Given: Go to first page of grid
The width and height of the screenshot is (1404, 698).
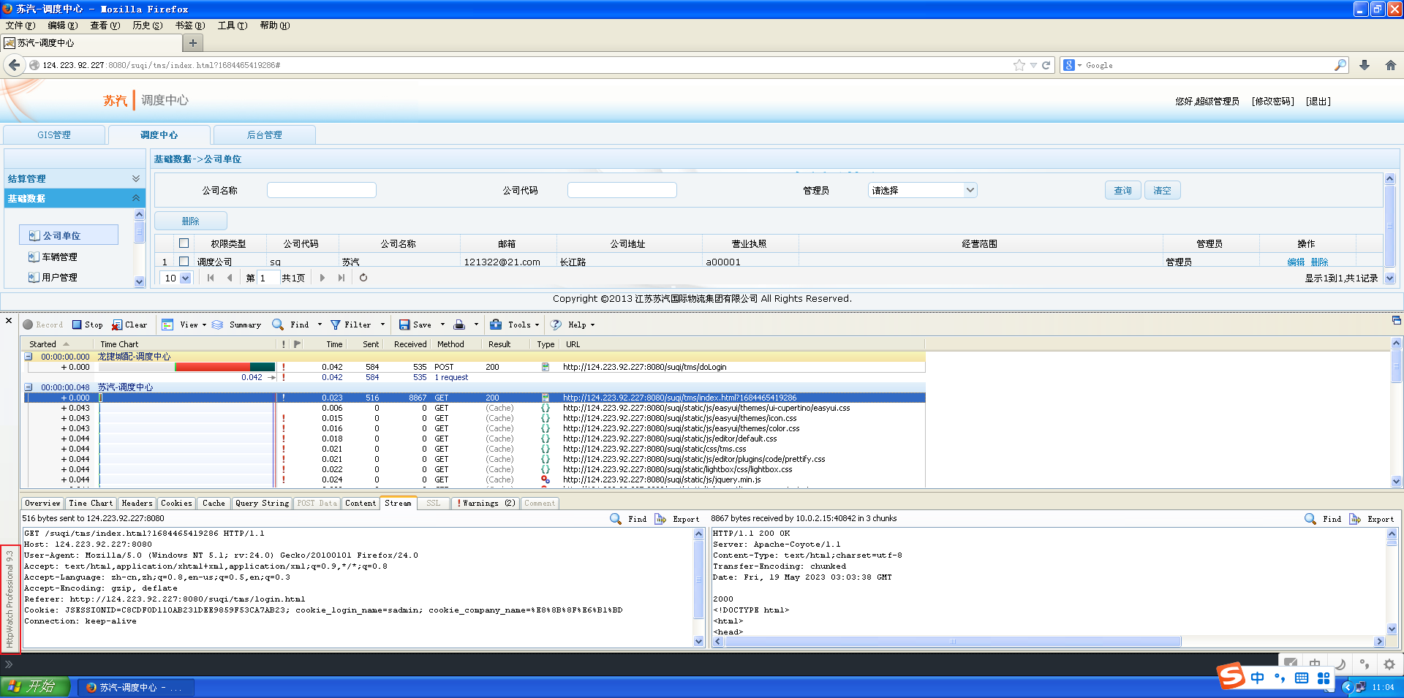Looking at the screenshot, I should click(211, 278).
